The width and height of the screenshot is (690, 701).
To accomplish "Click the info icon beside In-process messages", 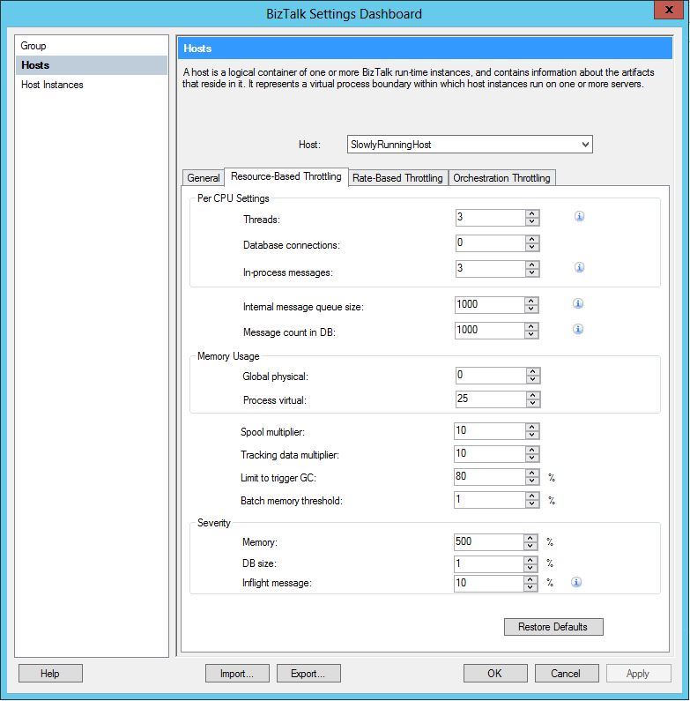I will pos(579,267).
